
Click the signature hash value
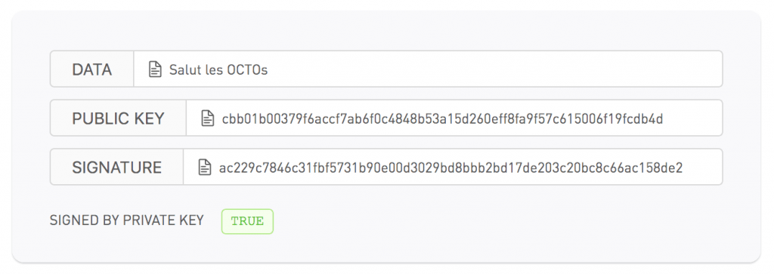tap(450, 168)
